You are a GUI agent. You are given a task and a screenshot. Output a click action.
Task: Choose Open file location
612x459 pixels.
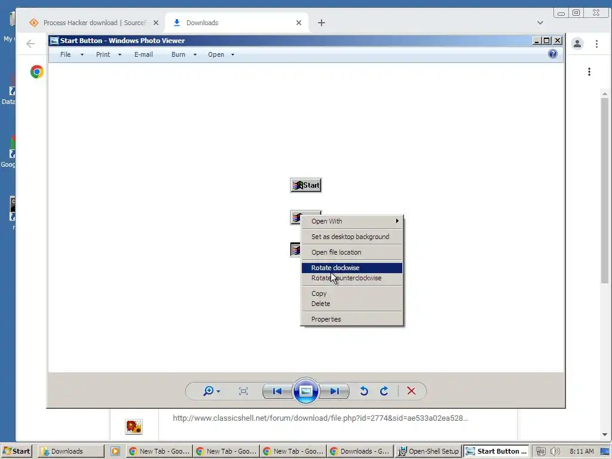[x=351, y=252]
